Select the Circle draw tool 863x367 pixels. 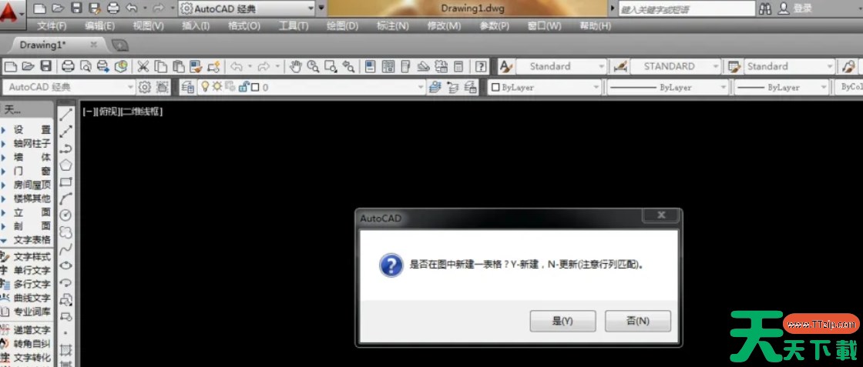point(66,215)
